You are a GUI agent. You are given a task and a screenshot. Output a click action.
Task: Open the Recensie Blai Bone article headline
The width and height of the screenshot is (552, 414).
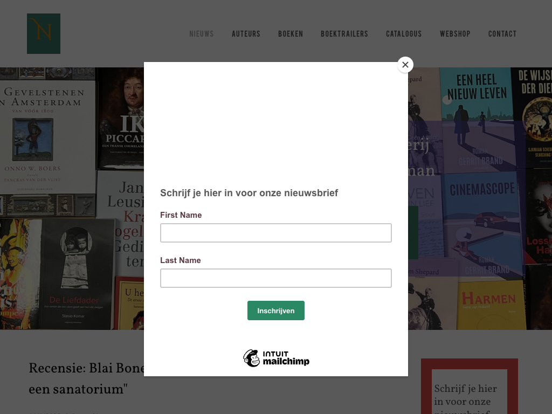click(87, 378)
